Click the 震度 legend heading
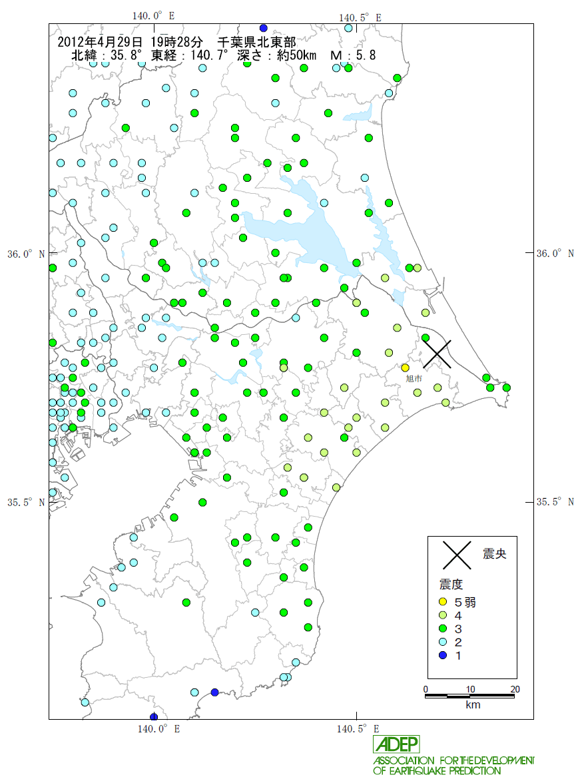 451,584
